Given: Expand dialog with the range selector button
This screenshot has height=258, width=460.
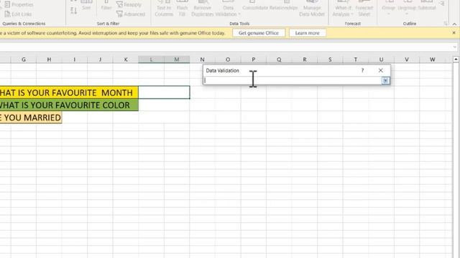Looking at the screenshot, I should click(x=385, y=80).
